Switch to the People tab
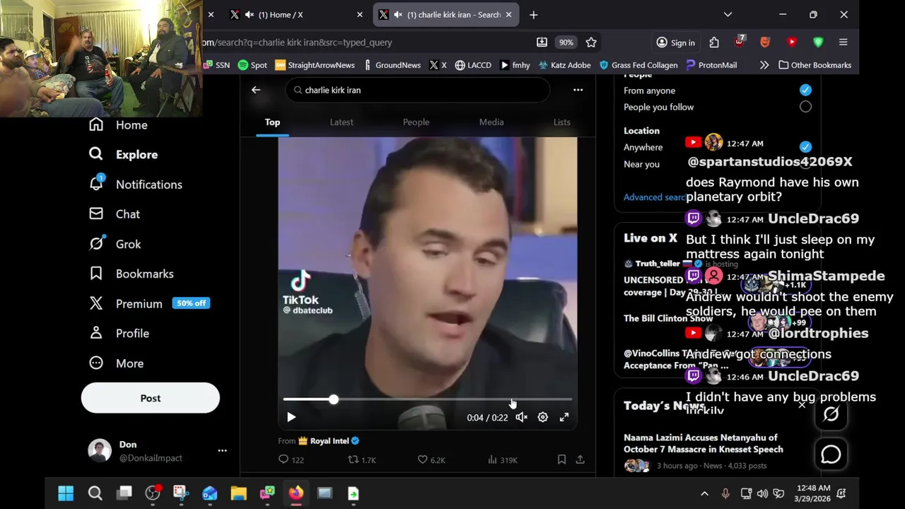The width and height of the screenshot is (905, 509). point(416,122)
